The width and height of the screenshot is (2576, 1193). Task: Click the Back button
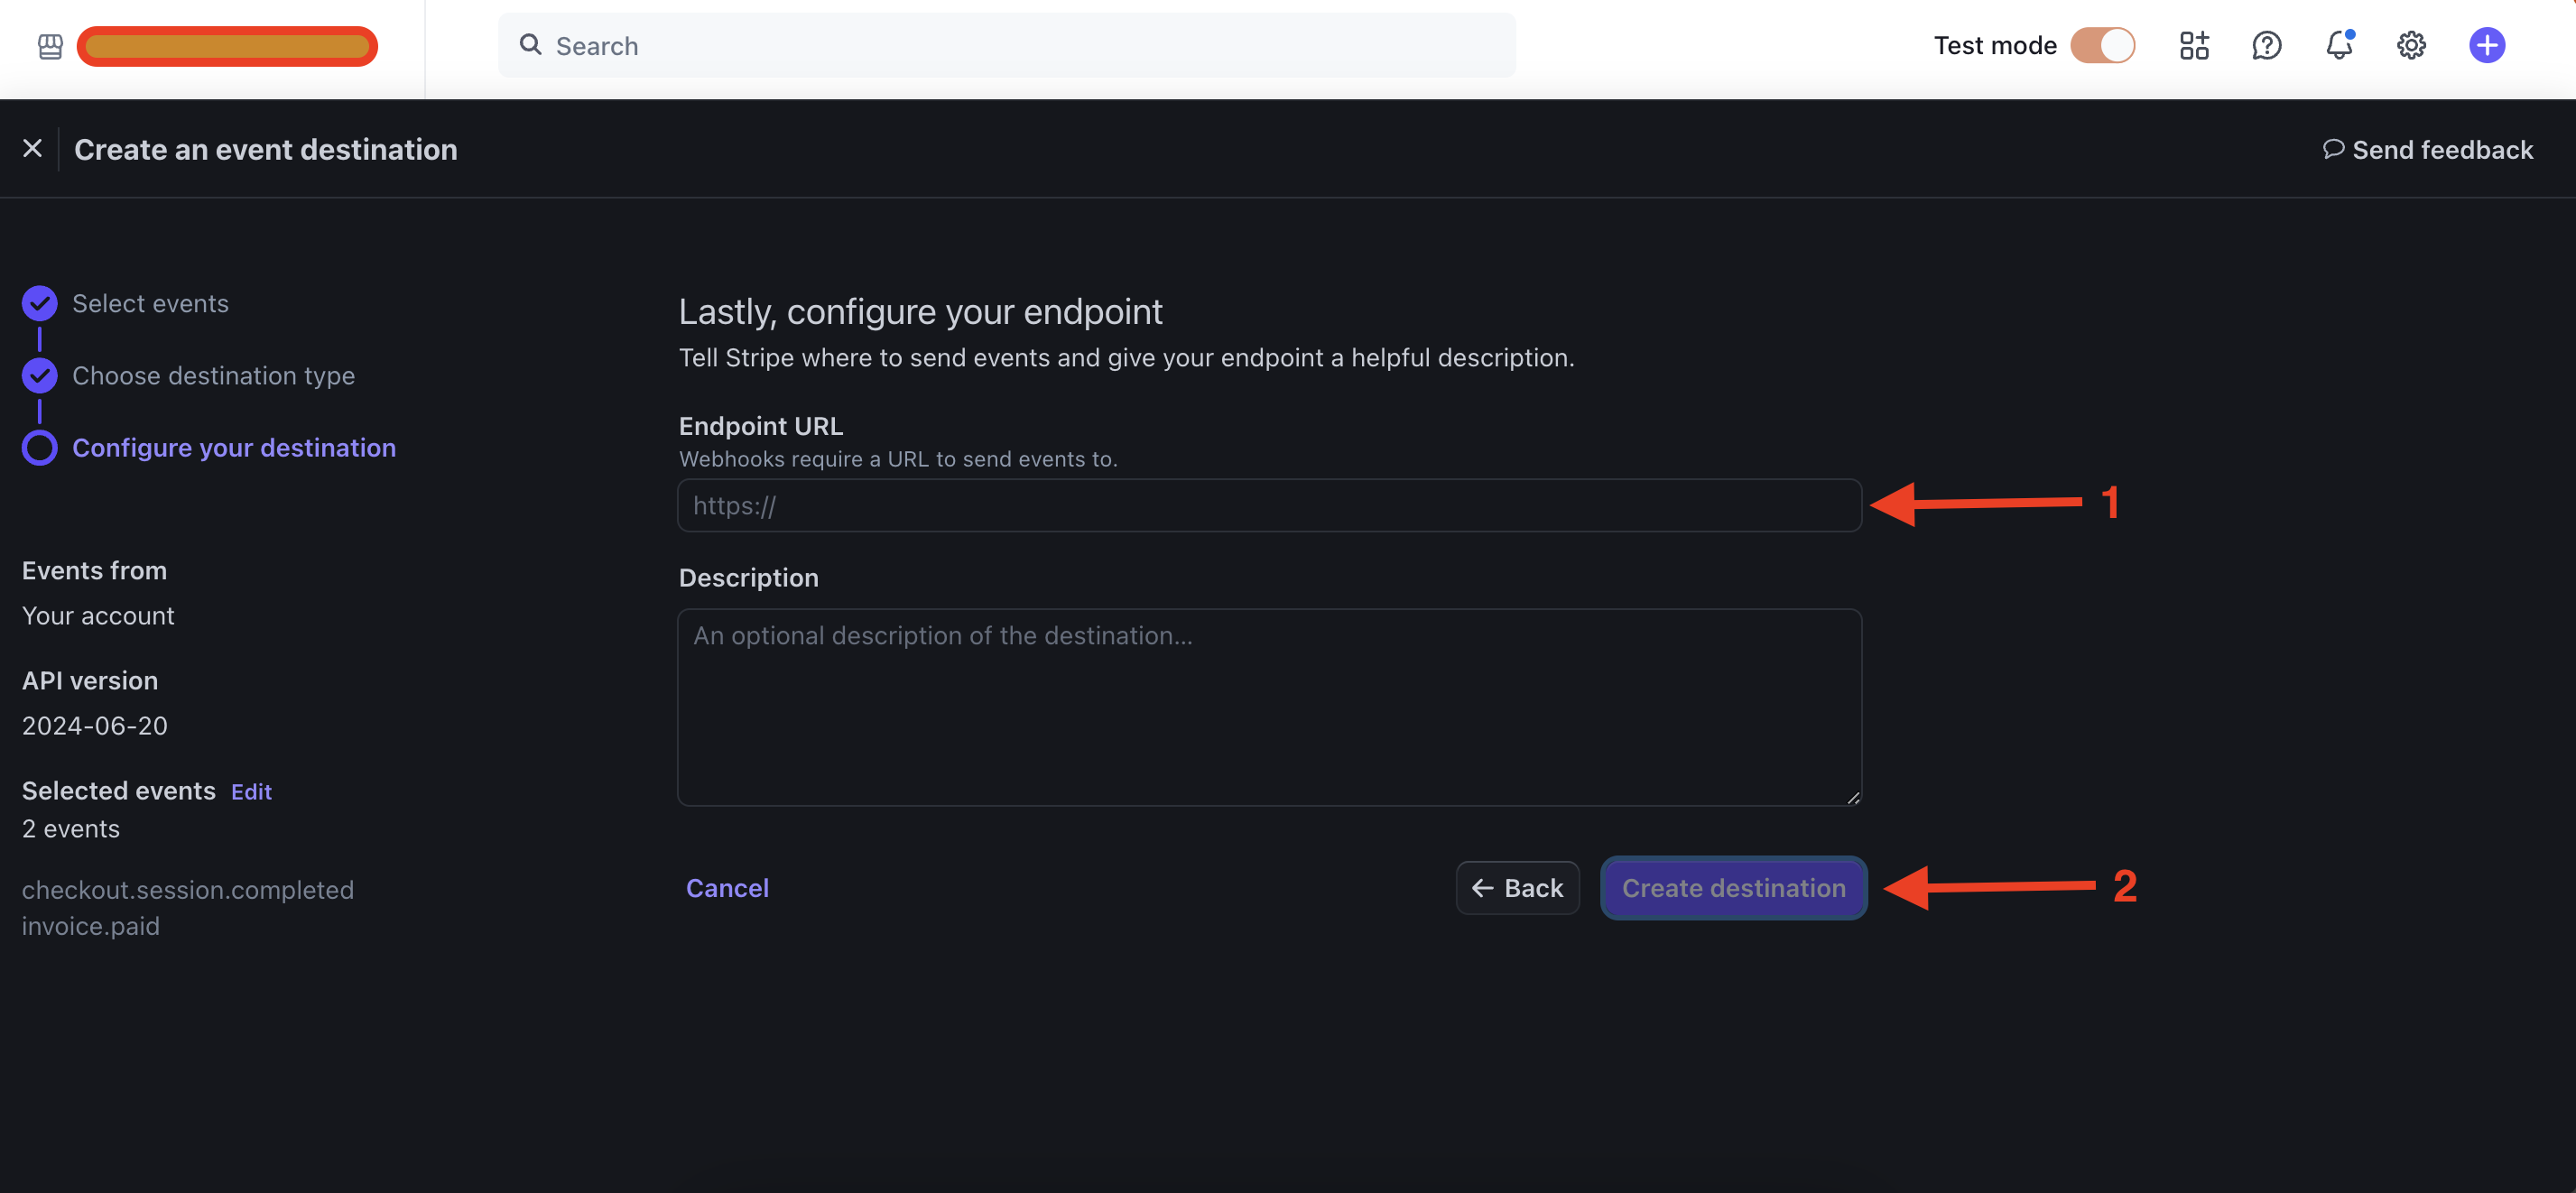point(1517,887)
